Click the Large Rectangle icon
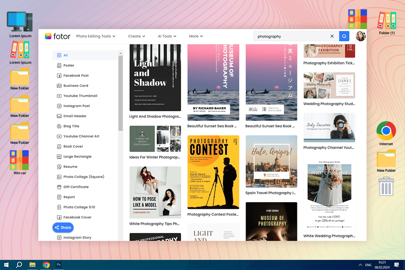This screenshot has height=270, width=405. 59,157
